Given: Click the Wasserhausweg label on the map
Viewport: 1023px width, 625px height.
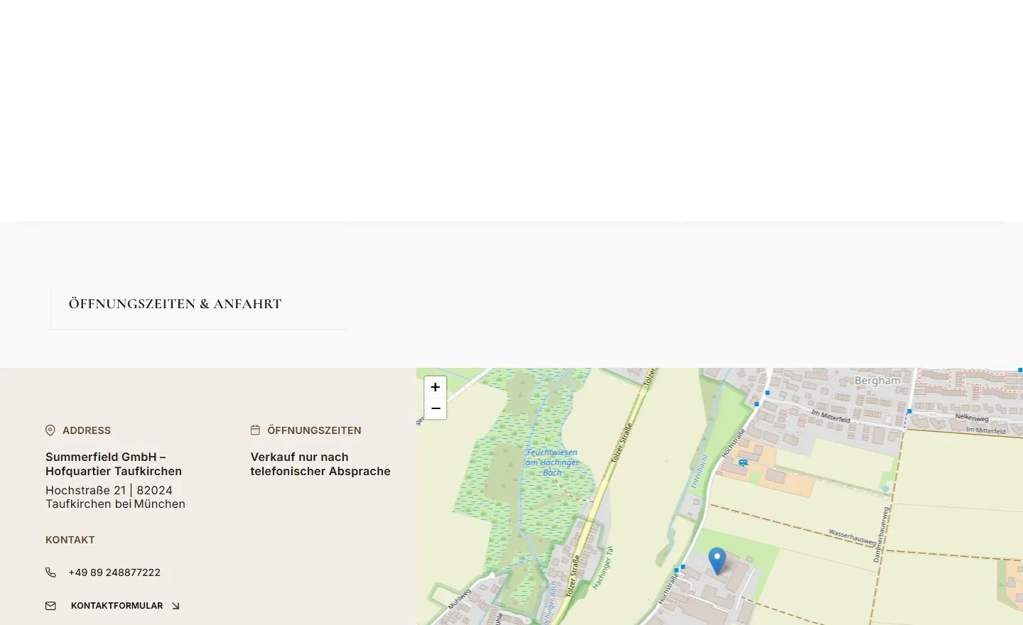Looking at the screenshot, I should tap(852, 538).
